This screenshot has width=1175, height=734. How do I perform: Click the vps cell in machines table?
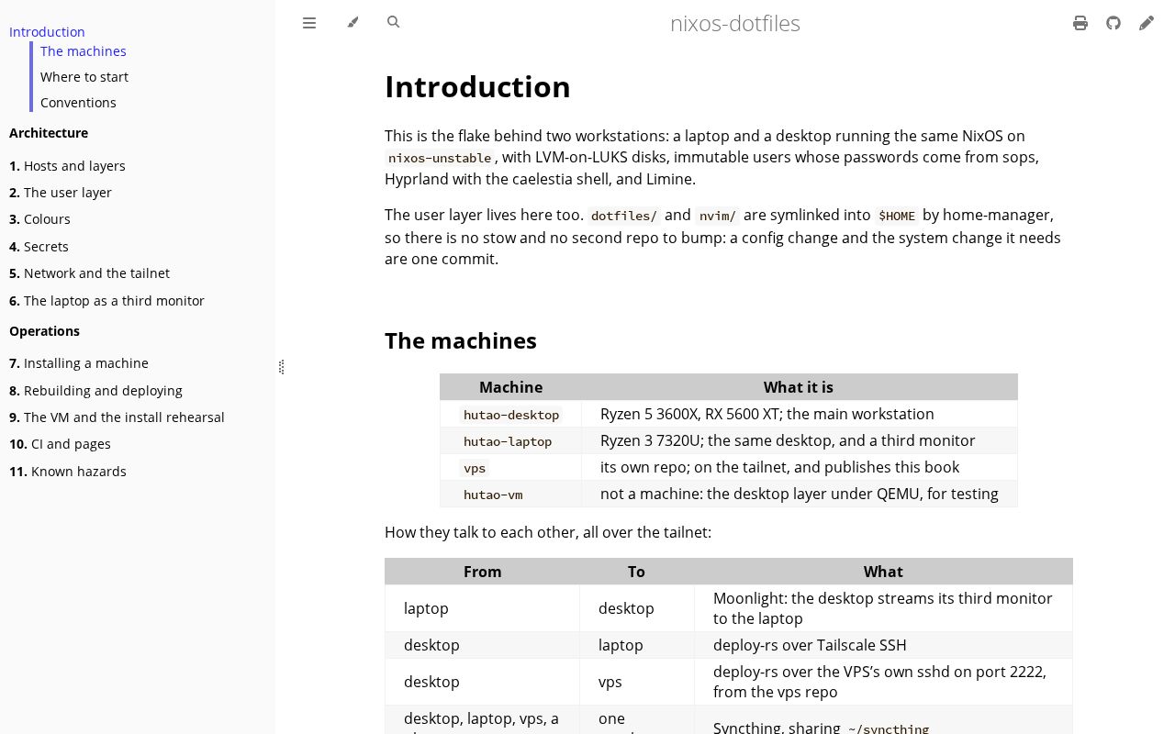click(511, 468)
